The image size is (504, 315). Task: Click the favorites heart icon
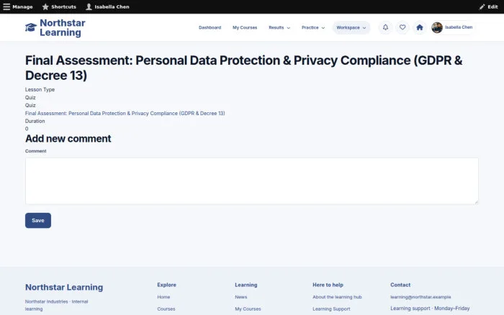402,27
